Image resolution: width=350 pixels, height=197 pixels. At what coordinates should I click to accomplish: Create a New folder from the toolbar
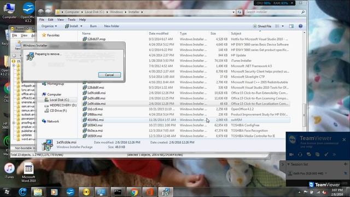112,26
